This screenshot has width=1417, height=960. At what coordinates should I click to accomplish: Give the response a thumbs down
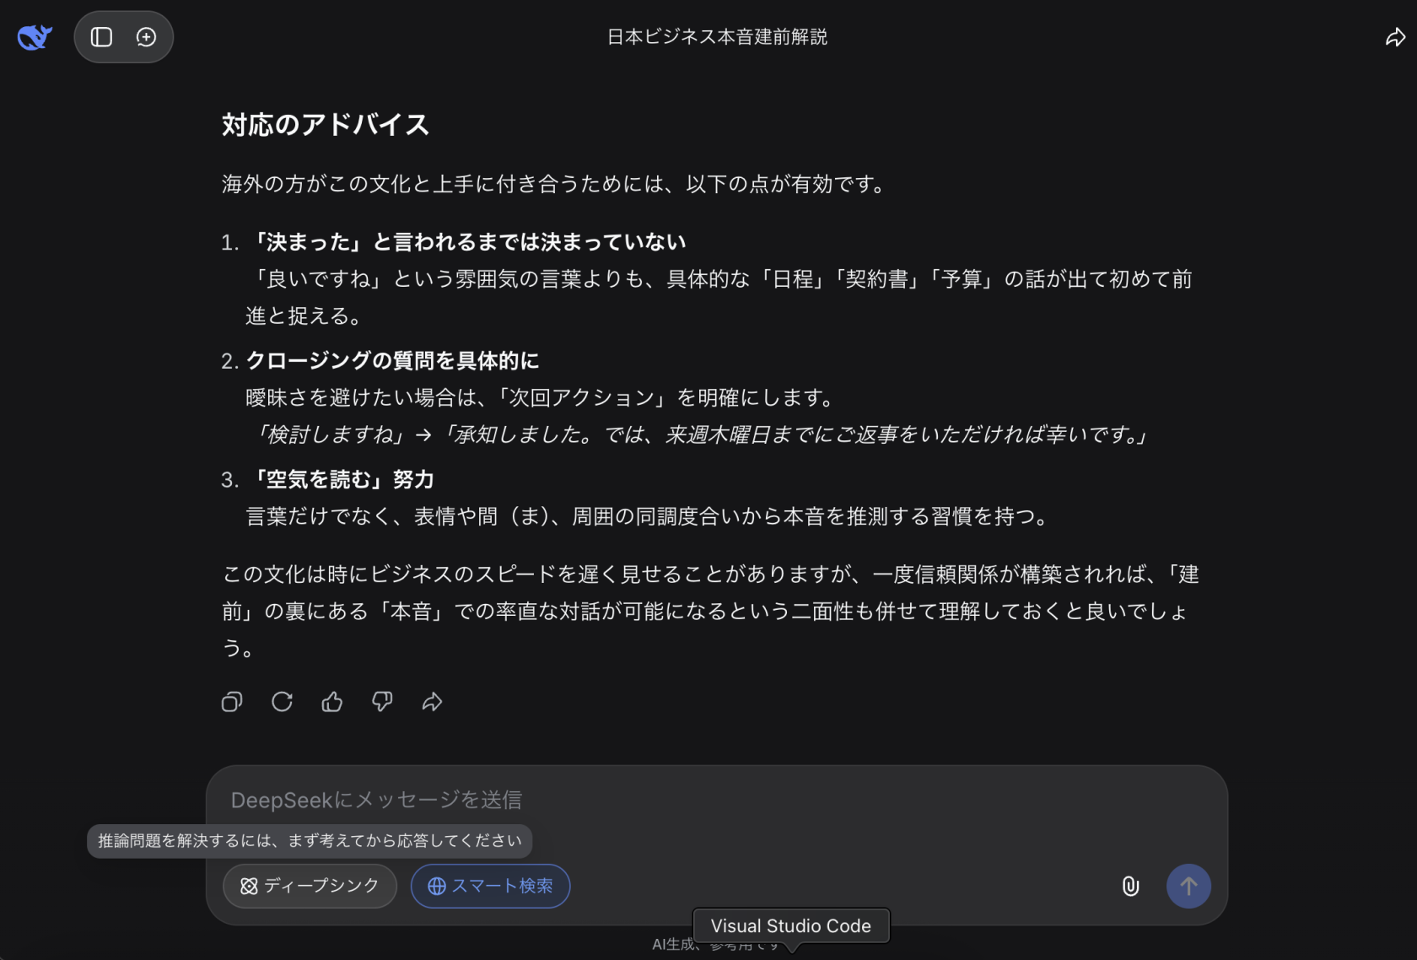tap(382, 702)
